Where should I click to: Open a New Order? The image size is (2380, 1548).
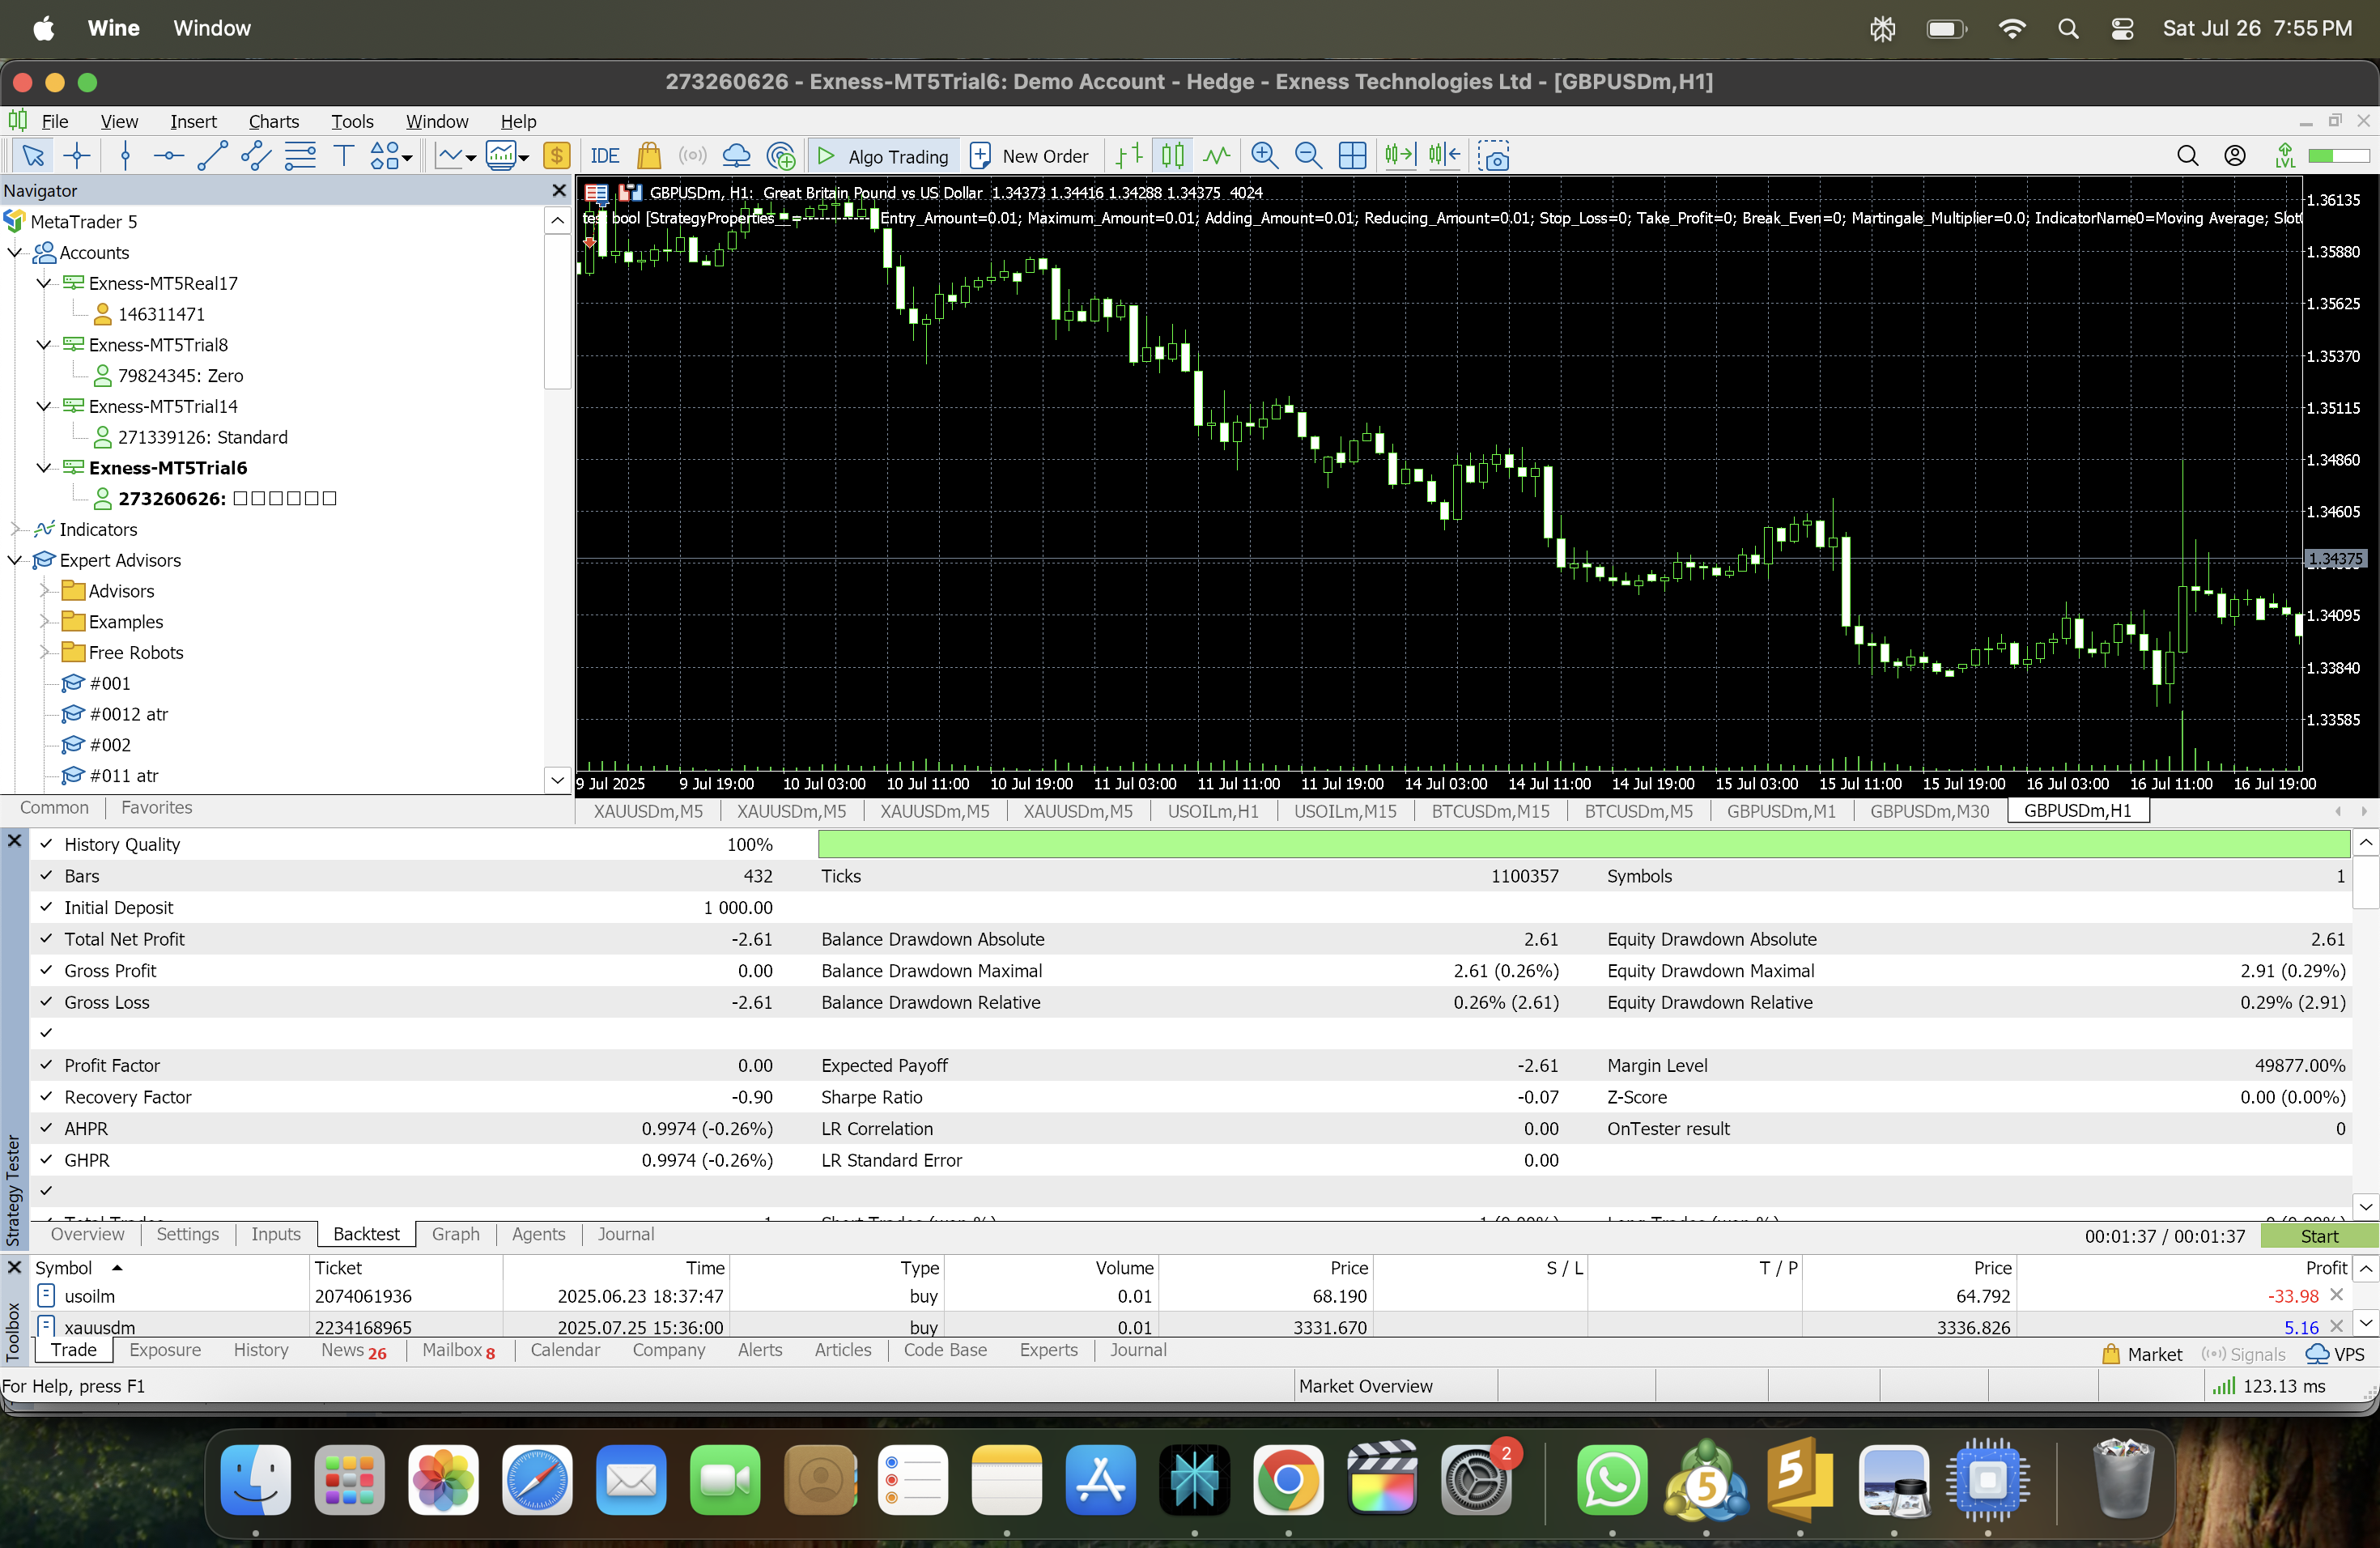1030,156
